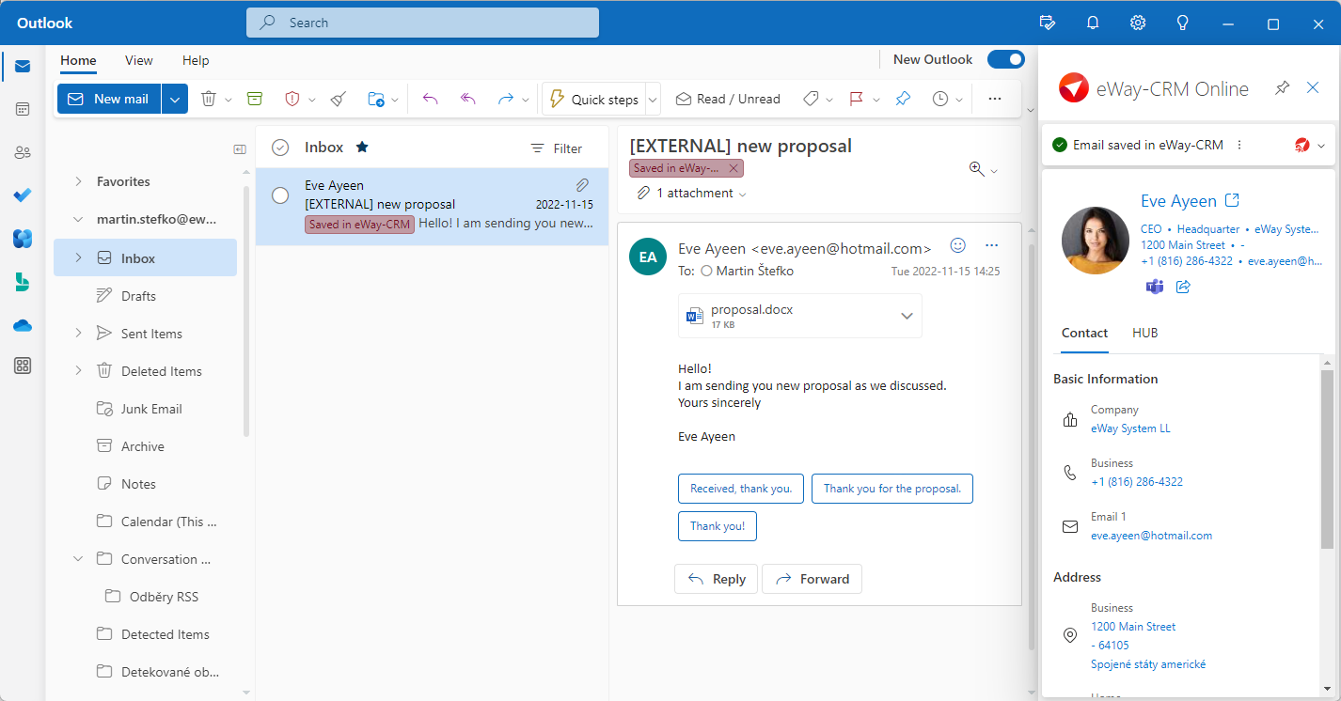Image resolution: width=1341 pixels, height=701 pixels.
Task: Click Microsoft Teams icon under contact
Action: 1154,286
